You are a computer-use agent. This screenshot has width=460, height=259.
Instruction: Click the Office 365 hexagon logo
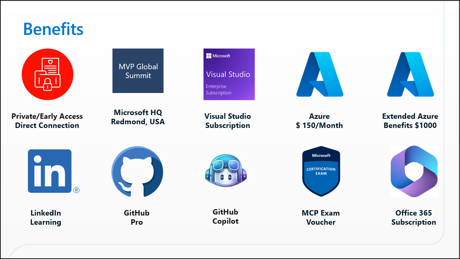pos(414,171)
